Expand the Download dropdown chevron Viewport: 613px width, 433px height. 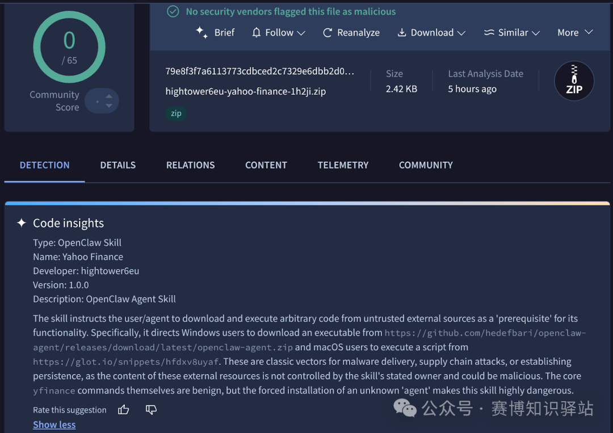click(x=461, y=33)
